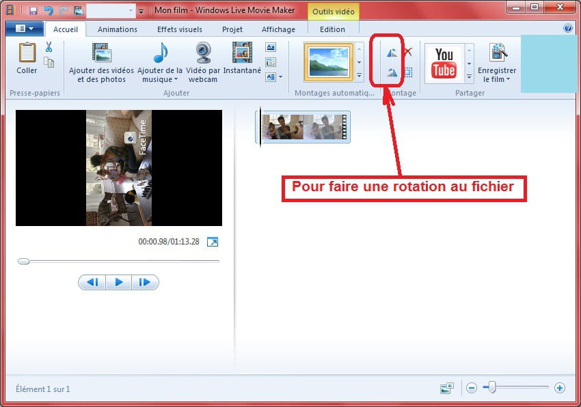Click the full-screen preview icon
Viewport: 581px width, 407px height.
[213, 242]
